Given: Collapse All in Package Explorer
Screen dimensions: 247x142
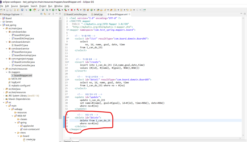Looking at the screenshot, I should pos(42,14).
